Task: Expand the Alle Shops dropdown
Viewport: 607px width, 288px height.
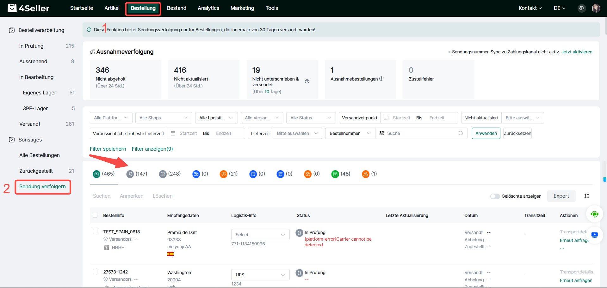Action: [164, 118]
